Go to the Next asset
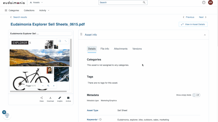 pyautogui.click(x=203, y=17)
